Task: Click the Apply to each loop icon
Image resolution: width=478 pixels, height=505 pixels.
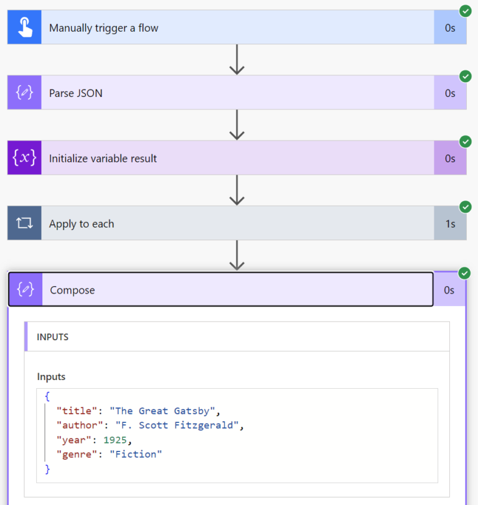Action: [x=23, y=223]
